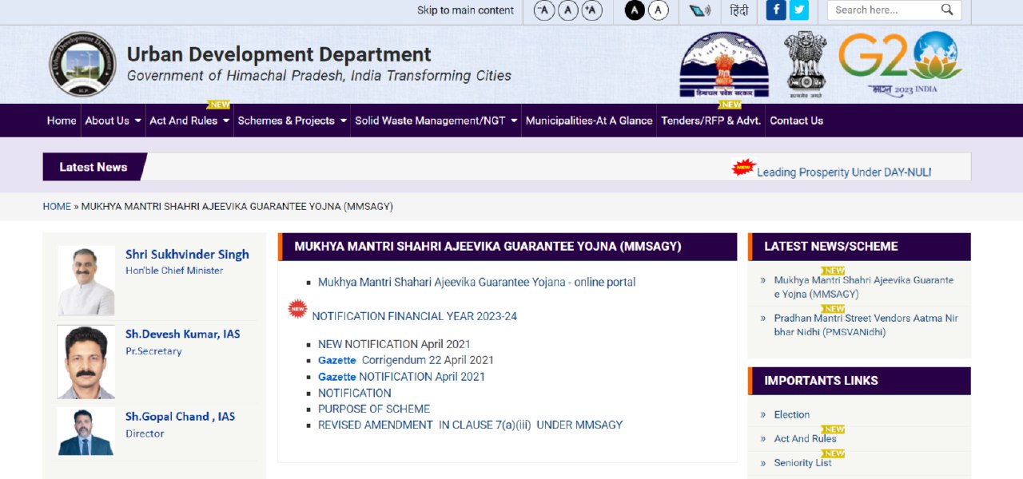Open PURPOSE OF SCHEME link

[x=374, y=409]
